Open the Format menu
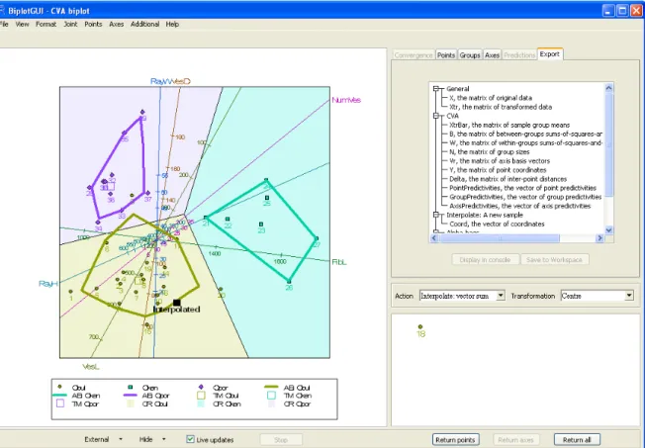Screen dimensions: 645x448 (x=46, y=25)
